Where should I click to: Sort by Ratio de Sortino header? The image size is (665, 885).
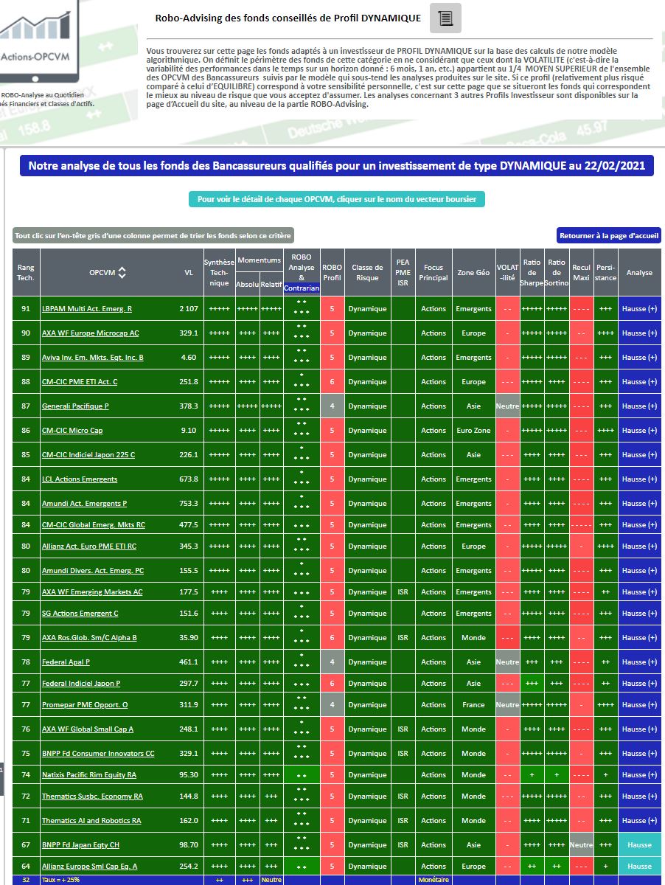tap(557, 272)
